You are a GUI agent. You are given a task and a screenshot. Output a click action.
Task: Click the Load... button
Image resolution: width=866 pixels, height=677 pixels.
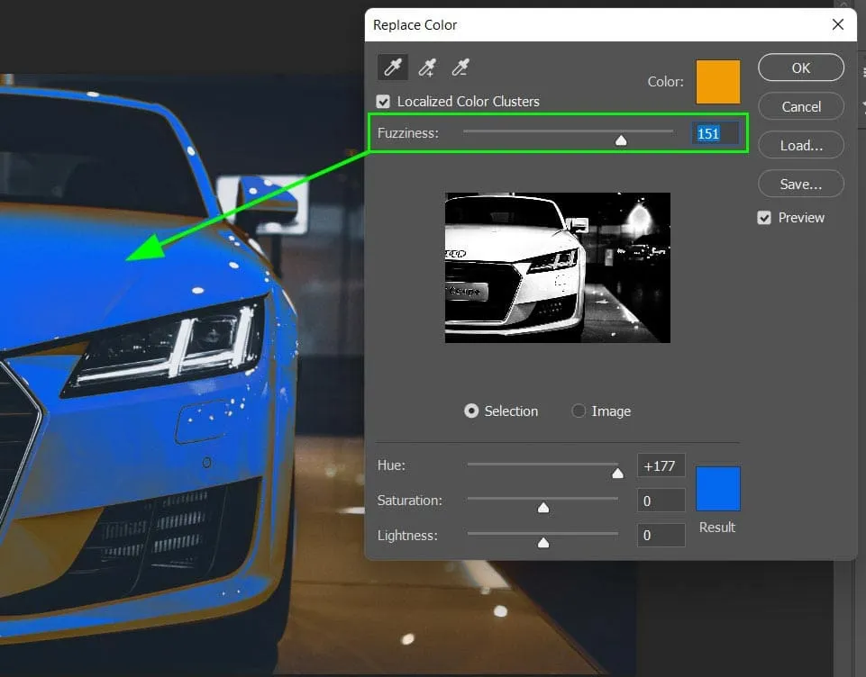[x=800, y=145]
